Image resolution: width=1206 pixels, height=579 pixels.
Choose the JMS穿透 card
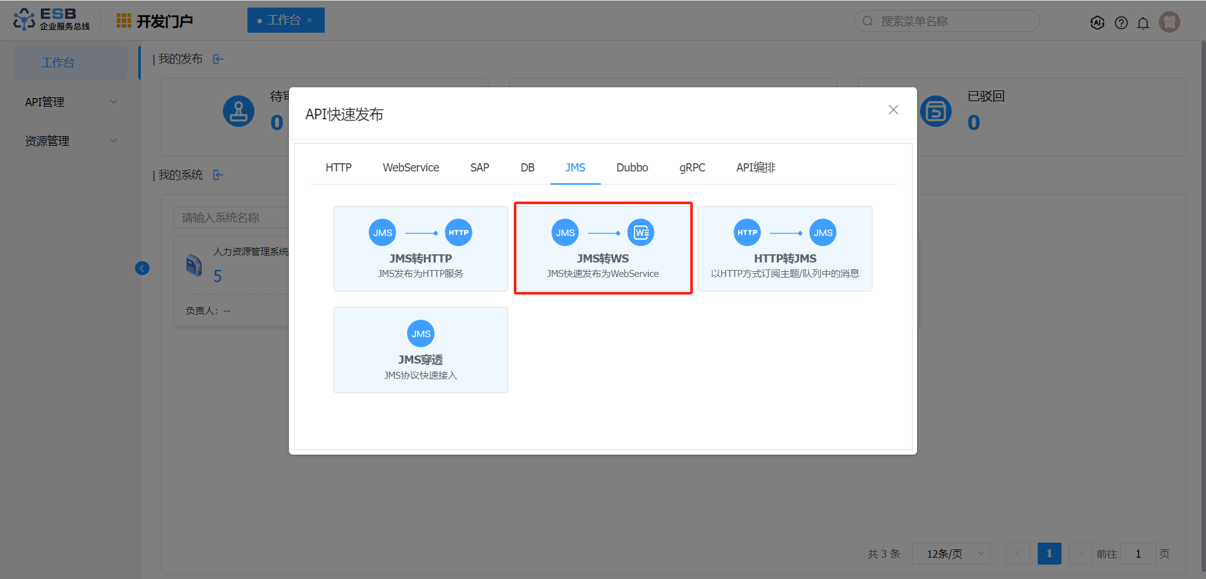pyautogui.click(x=421, y=350)
